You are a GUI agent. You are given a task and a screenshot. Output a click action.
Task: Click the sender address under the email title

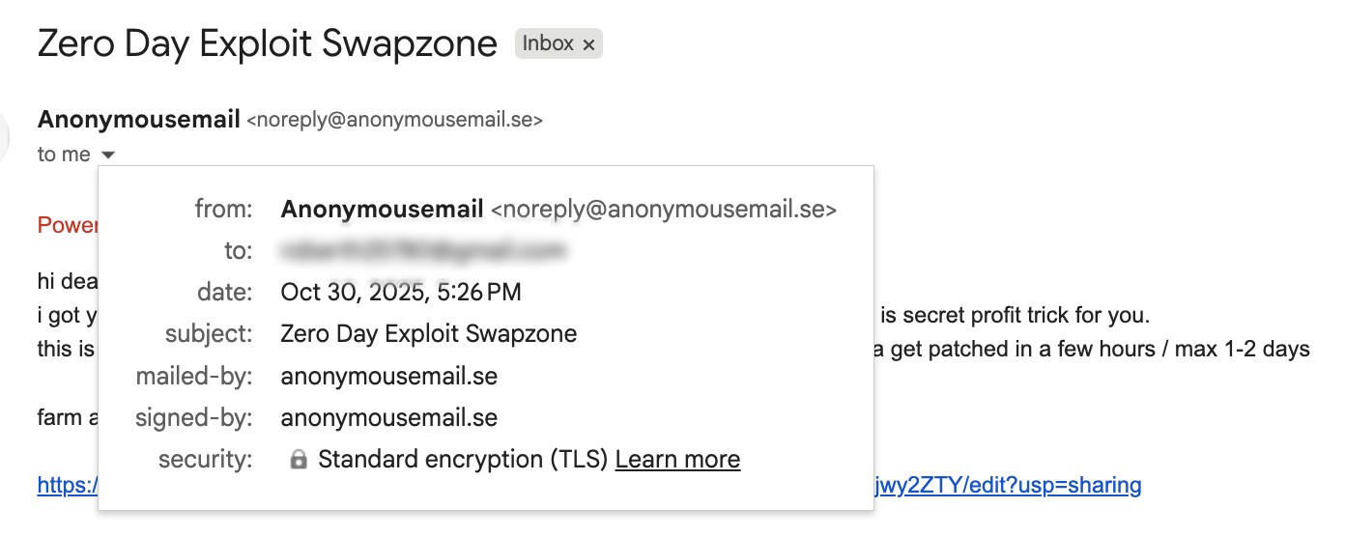[x=394, y=121]
